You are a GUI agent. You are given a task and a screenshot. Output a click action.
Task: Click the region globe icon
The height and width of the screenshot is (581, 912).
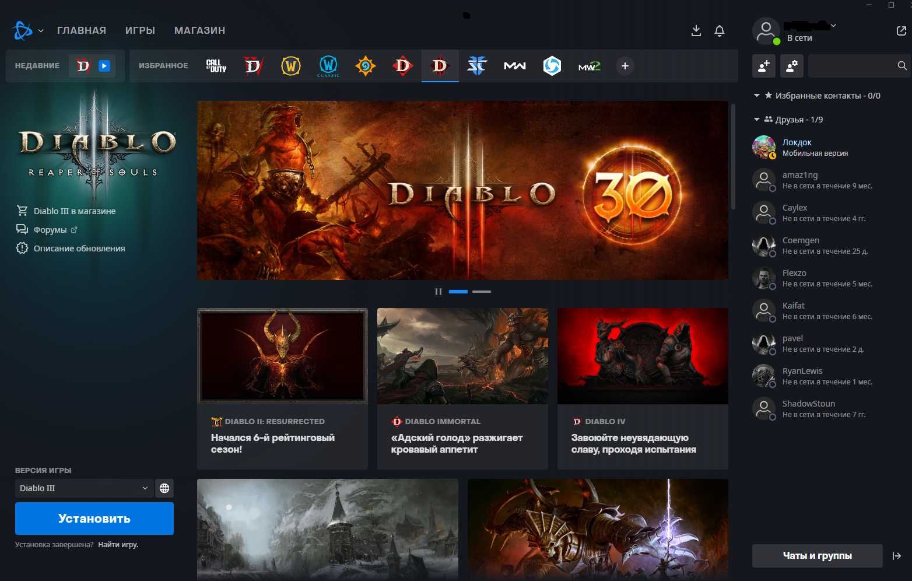click(164, 488)
